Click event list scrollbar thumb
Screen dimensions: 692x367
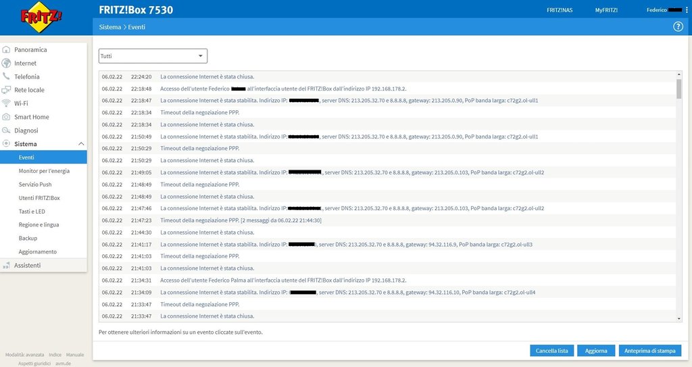678,89
